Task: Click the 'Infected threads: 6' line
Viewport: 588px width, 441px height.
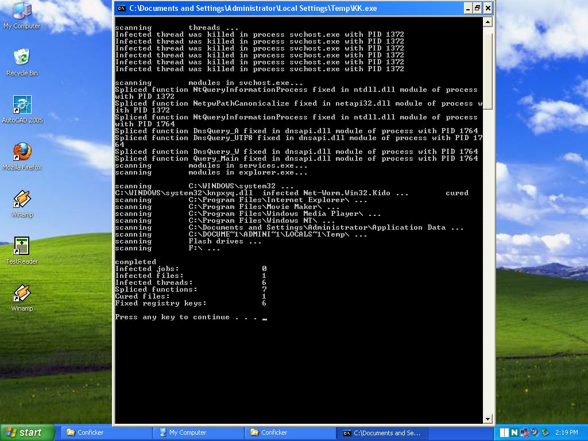Action: pyautogui.click(x=191, y=283)
